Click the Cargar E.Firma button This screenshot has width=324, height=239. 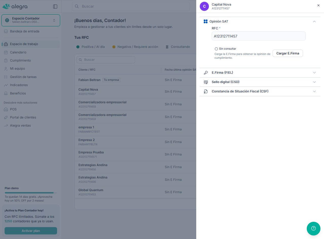[287, 53]
